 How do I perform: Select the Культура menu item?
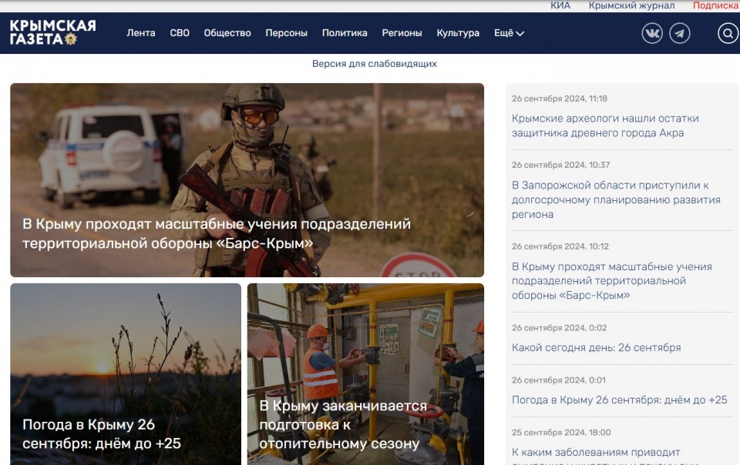[x=458, y=33]
